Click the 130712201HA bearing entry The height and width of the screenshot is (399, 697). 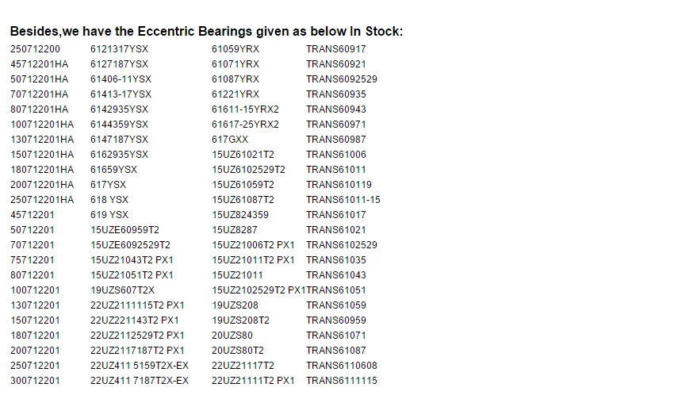[x=42, y=140]
